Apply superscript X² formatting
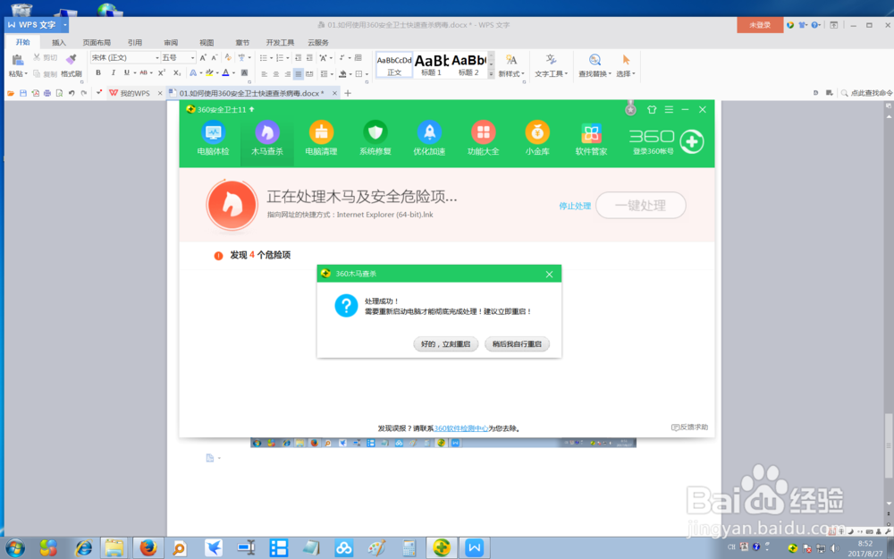Image resolution: width=894 pixels, height=559 pixels. 161,73
